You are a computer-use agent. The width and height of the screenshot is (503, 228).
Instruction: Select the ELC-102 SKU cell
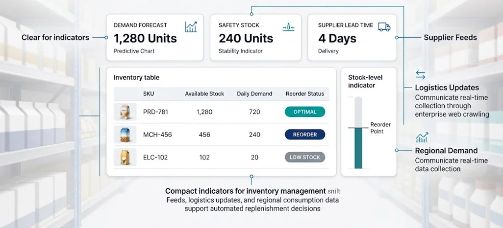(155, 158)
